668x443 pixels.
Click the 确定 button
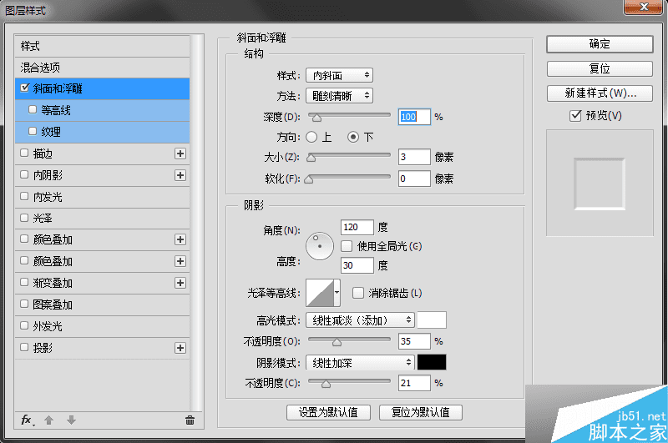[x=600, y=44]
